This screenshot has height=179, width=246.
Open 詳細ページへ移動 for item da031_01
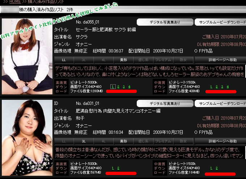pos(222,141)
